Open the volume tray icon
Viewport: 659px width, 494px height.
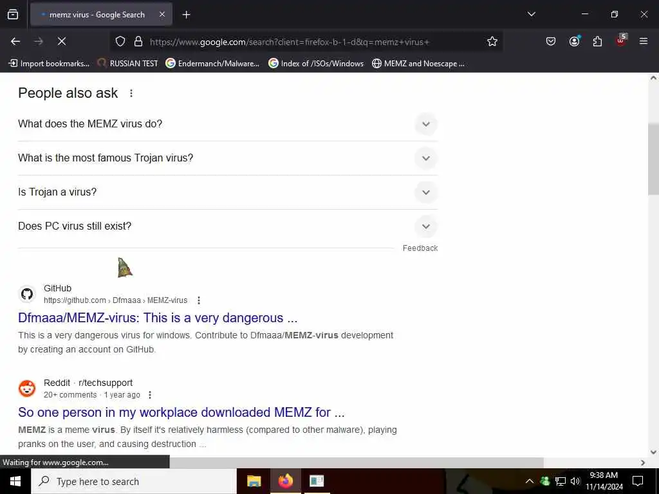575,481
